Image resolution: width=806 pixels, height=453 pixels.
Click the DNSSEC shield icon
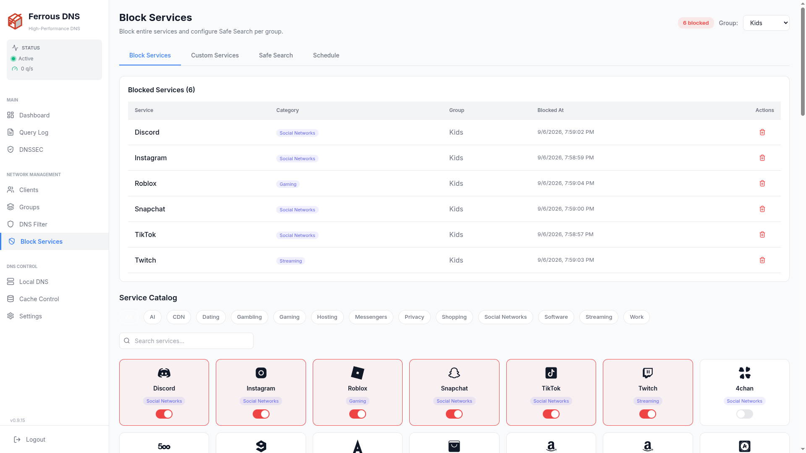pos(10,149)
